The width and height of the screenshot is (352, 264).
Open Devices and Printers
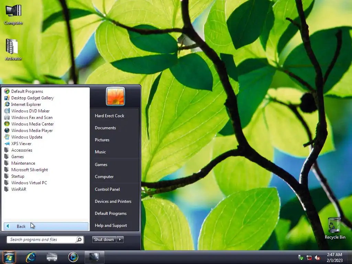(113, 201)
